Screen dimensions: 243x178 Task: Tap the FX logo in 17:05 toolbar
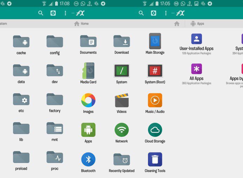pyautogui.click(x=180, y=13)
